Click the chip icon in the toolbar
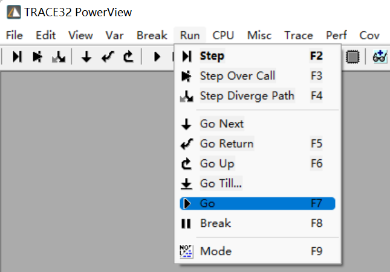 [353, 57]
